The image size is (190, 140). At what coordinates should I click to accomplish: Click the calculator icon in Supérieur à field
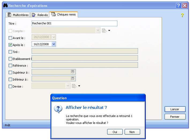(x=73, y=72)
